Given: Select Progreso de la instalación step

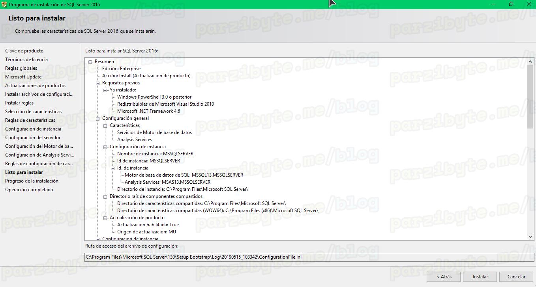Looking at the screenshot, I should pos(32,181).
